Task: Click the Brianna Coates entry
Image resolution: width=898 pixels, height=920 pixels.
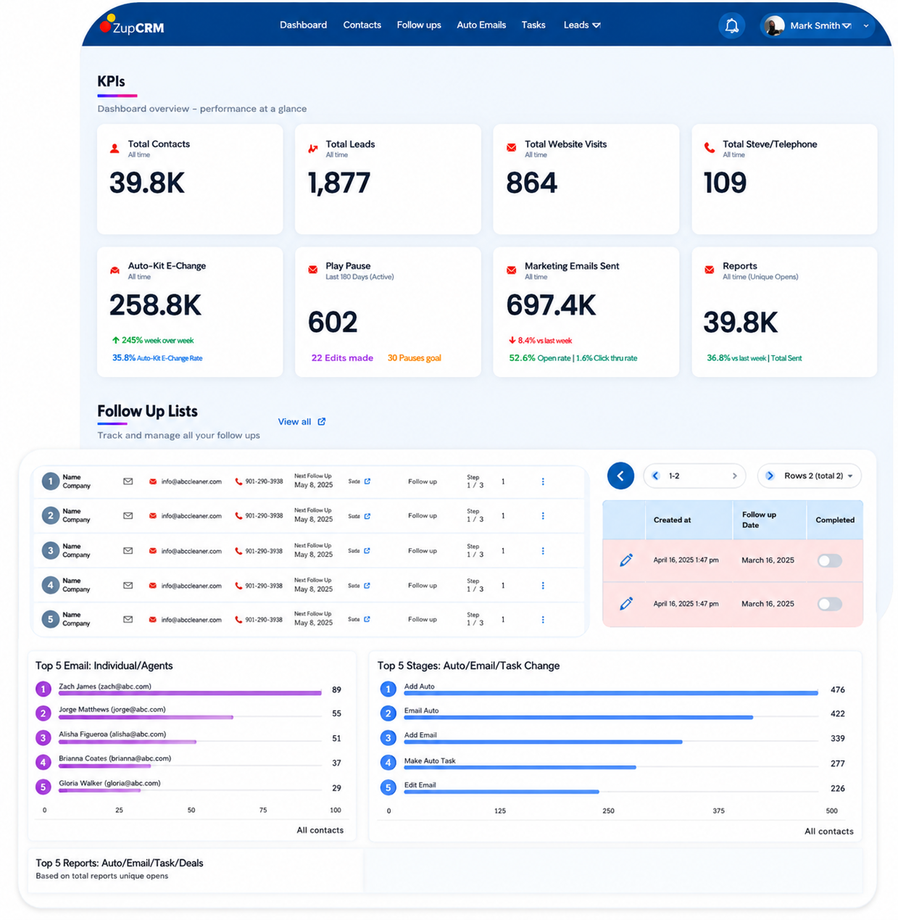Action: coord(115,758)
